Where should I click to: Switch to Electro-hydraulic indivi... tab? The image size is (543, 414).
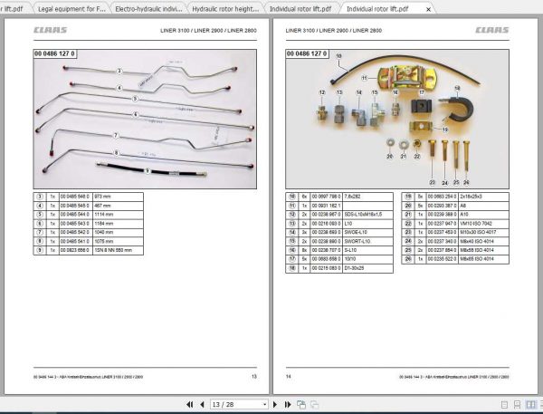pos(148,9)
